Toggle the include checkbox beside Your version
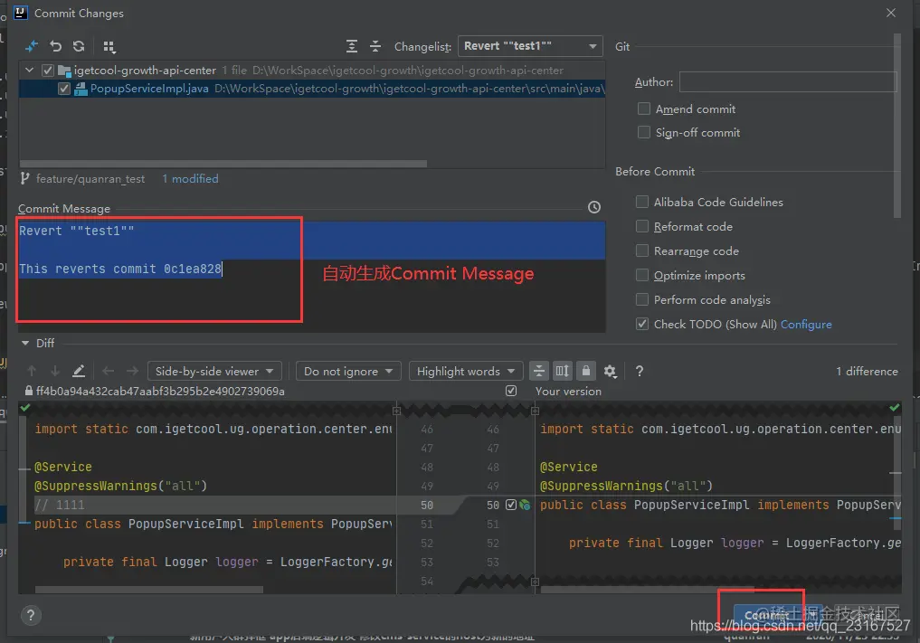 [x=511, y=391]
